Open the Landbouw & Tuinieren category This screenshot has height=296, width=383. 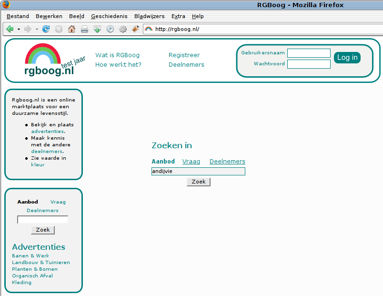click(x=41, y=262)
